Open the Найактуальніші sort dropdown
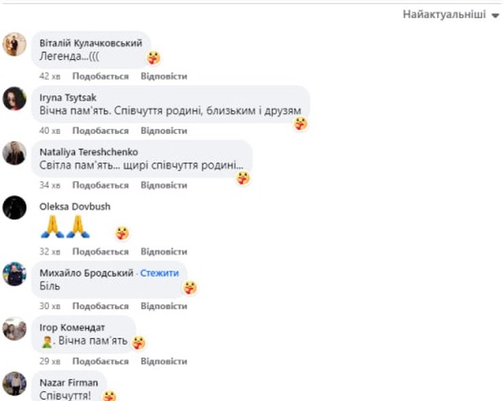504x401 pixels. pyautogui.click(x=451, y=15)
